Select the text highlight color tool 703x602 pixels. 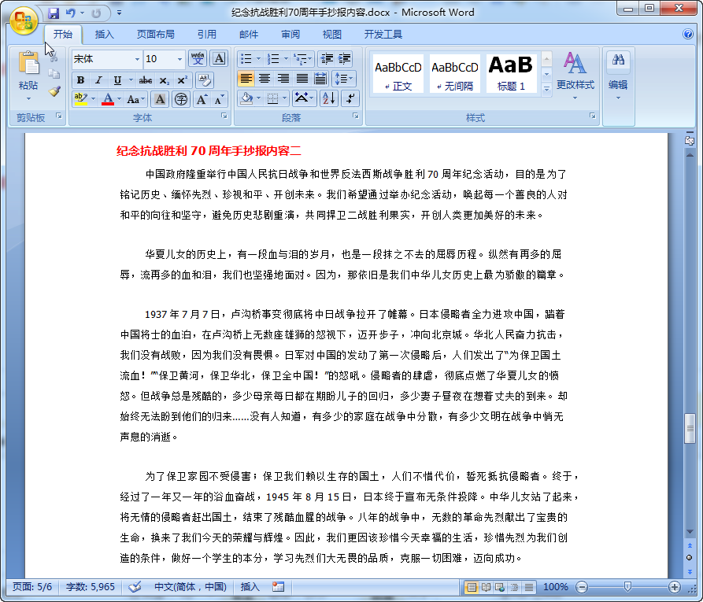click(x=81, y=98)
